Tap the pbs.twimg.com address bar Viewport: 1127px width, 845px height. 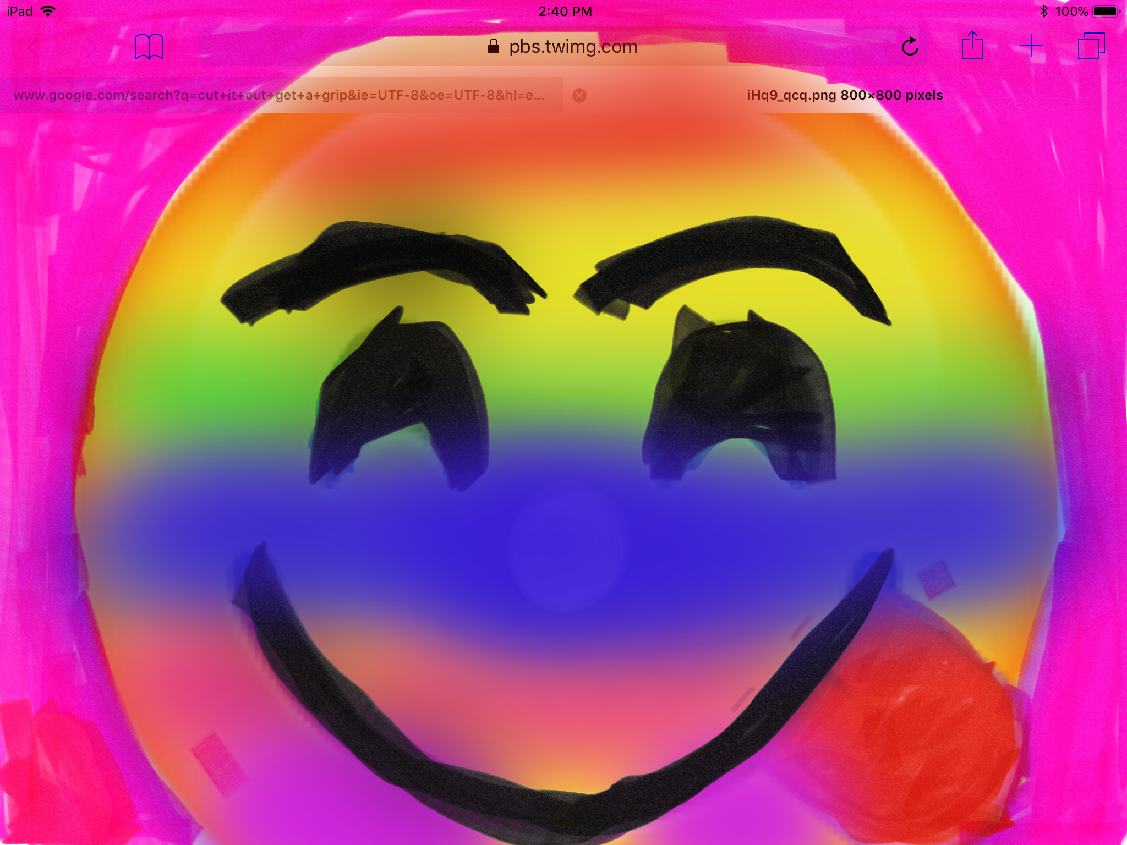562,47
